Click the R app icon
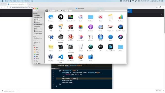This screenshot has width=165, height=93. (51, 37)
